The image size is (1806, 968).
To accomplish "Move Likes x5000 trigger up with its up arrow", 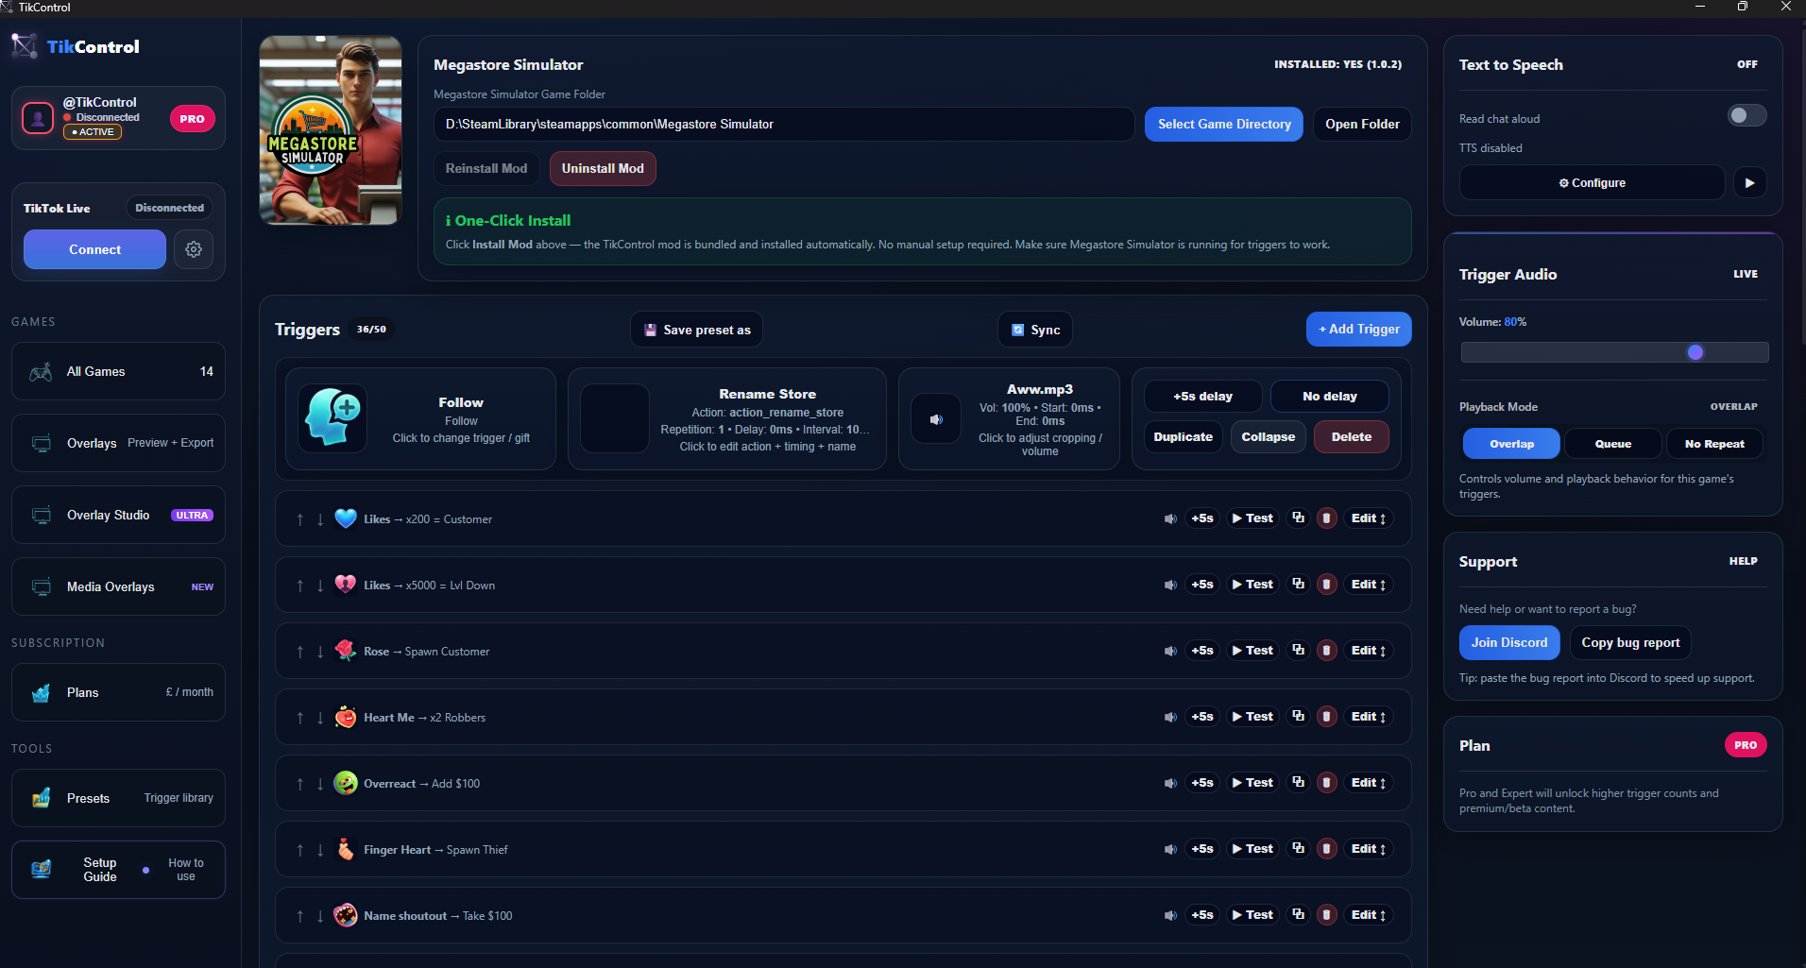I will coord(300,586).
